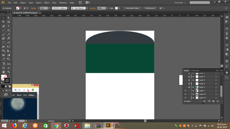Image resolution: width=230 pixels, height=129 pixels.
Task: Hide Layer 1 using its eye icon
Action: pyautogui.click(x=185, y=91)
